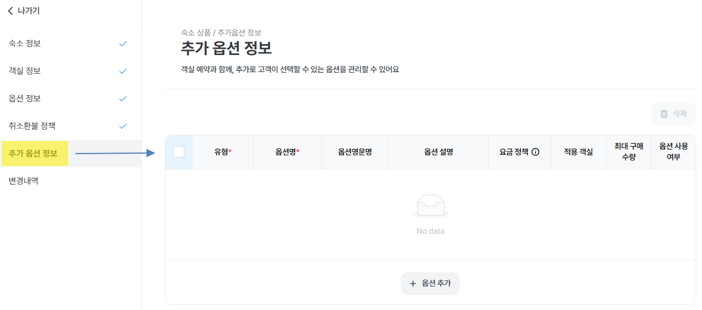Click the checkmark next to 숙소 정보
The width and height of the screenshot is (702, 310).
pyautogui.click(x=122, y=44)
